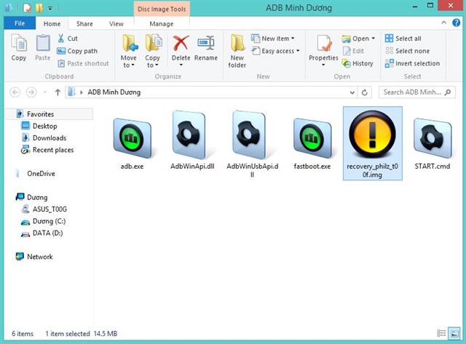Click the Forward navigation arrow

pos(31,92)
